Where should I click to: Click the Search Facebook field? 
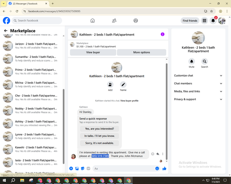37,21
